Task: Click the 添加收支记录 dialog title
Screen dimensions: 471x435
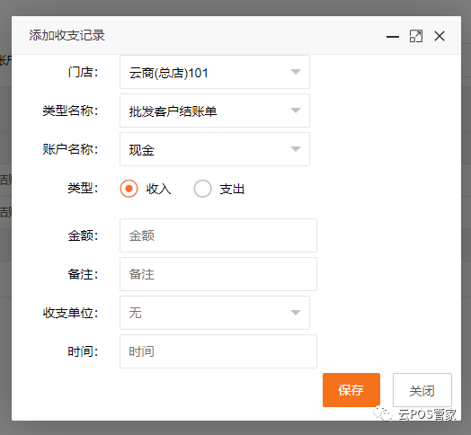Action: click(67, 35)
